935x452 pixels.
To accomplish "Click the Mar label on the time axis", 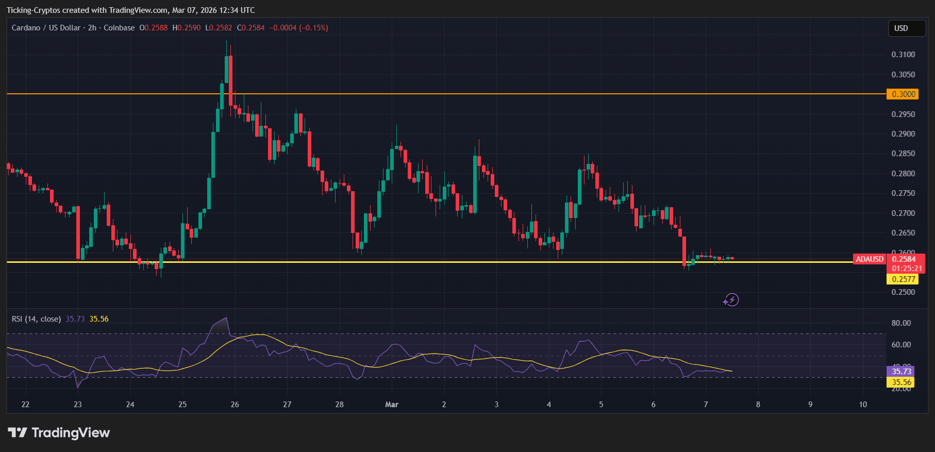I will click(x=392, y=405).
